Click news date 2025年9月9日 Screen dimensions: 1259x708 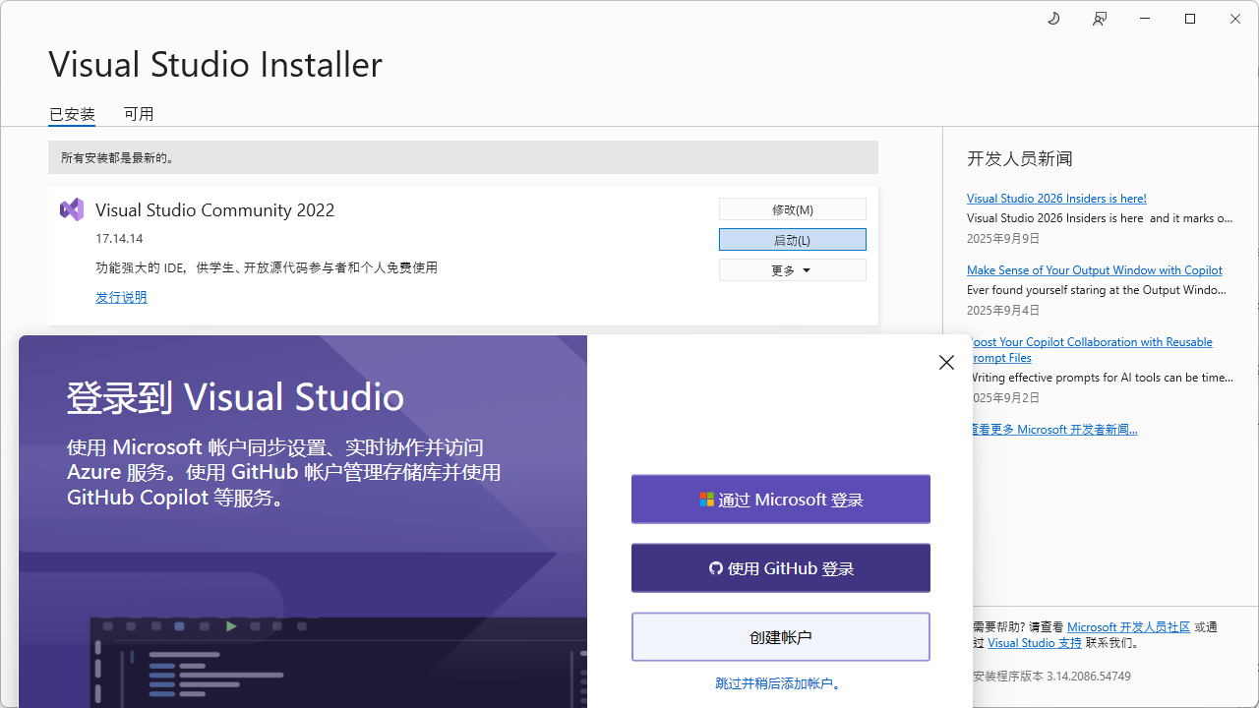point(1003,239)
